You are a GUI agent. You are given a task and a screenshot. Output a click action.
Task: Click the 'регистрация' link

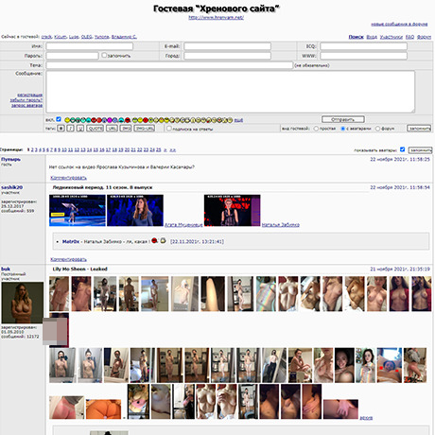coord(29,95)
